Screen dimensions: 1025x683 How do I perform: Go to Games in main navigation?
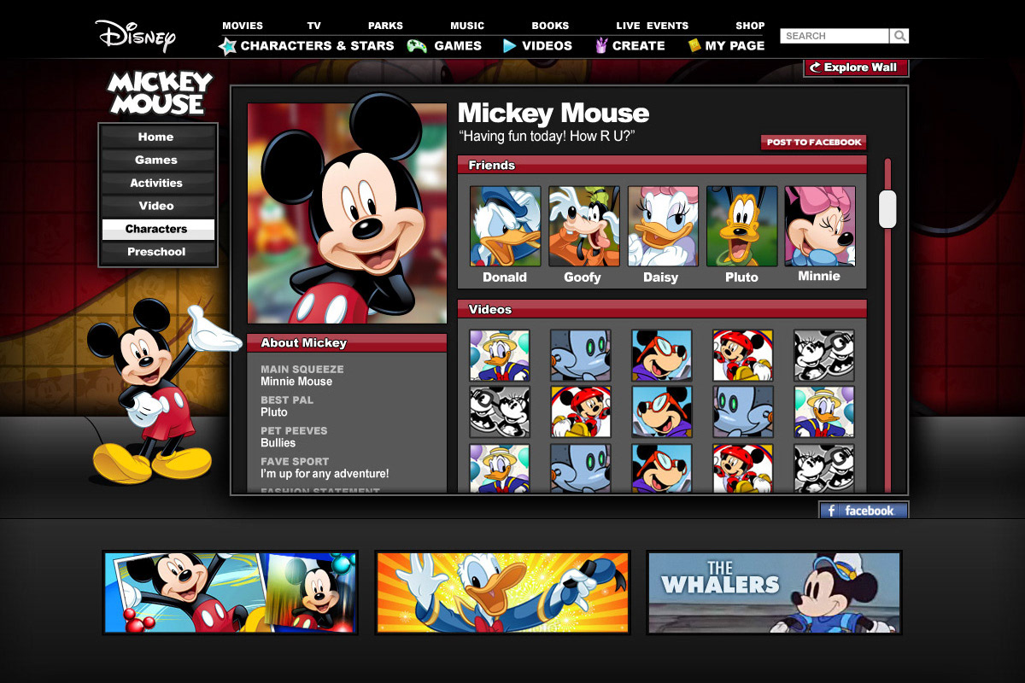pyautogui.click(x=458, y=46)
